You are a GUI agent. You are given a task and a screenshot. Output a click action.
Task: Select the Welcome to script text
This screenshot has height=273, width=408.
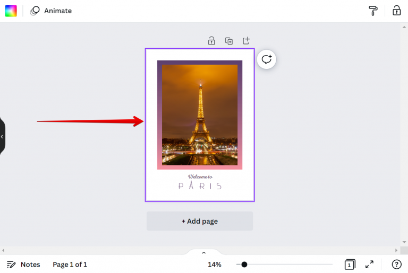(200, 177)
